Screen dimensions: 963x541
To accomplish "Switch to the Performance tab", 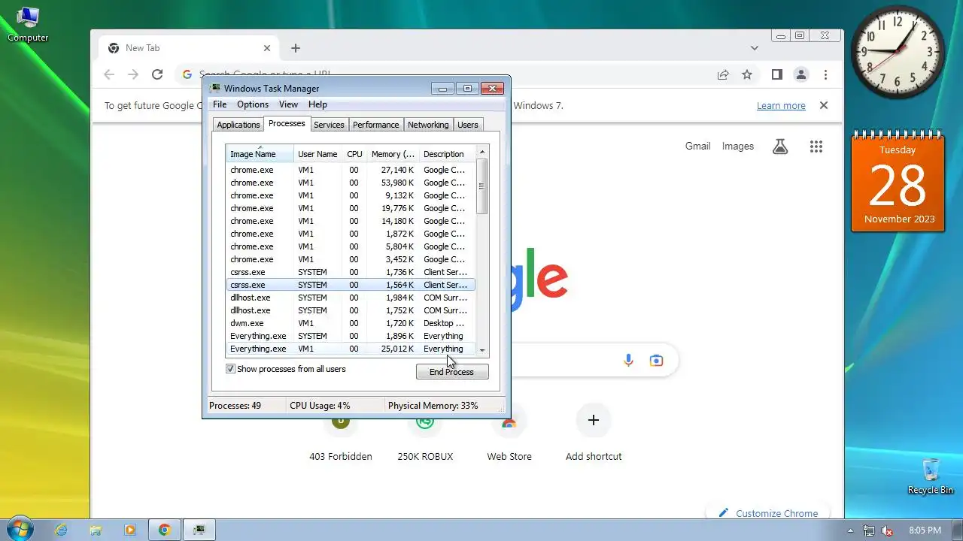I will point(375,125).
